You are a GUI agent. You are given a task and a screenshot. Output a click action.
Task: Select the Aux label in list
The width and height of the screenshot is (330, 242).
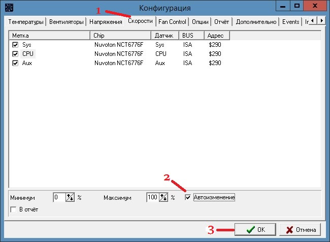(27, 63)
